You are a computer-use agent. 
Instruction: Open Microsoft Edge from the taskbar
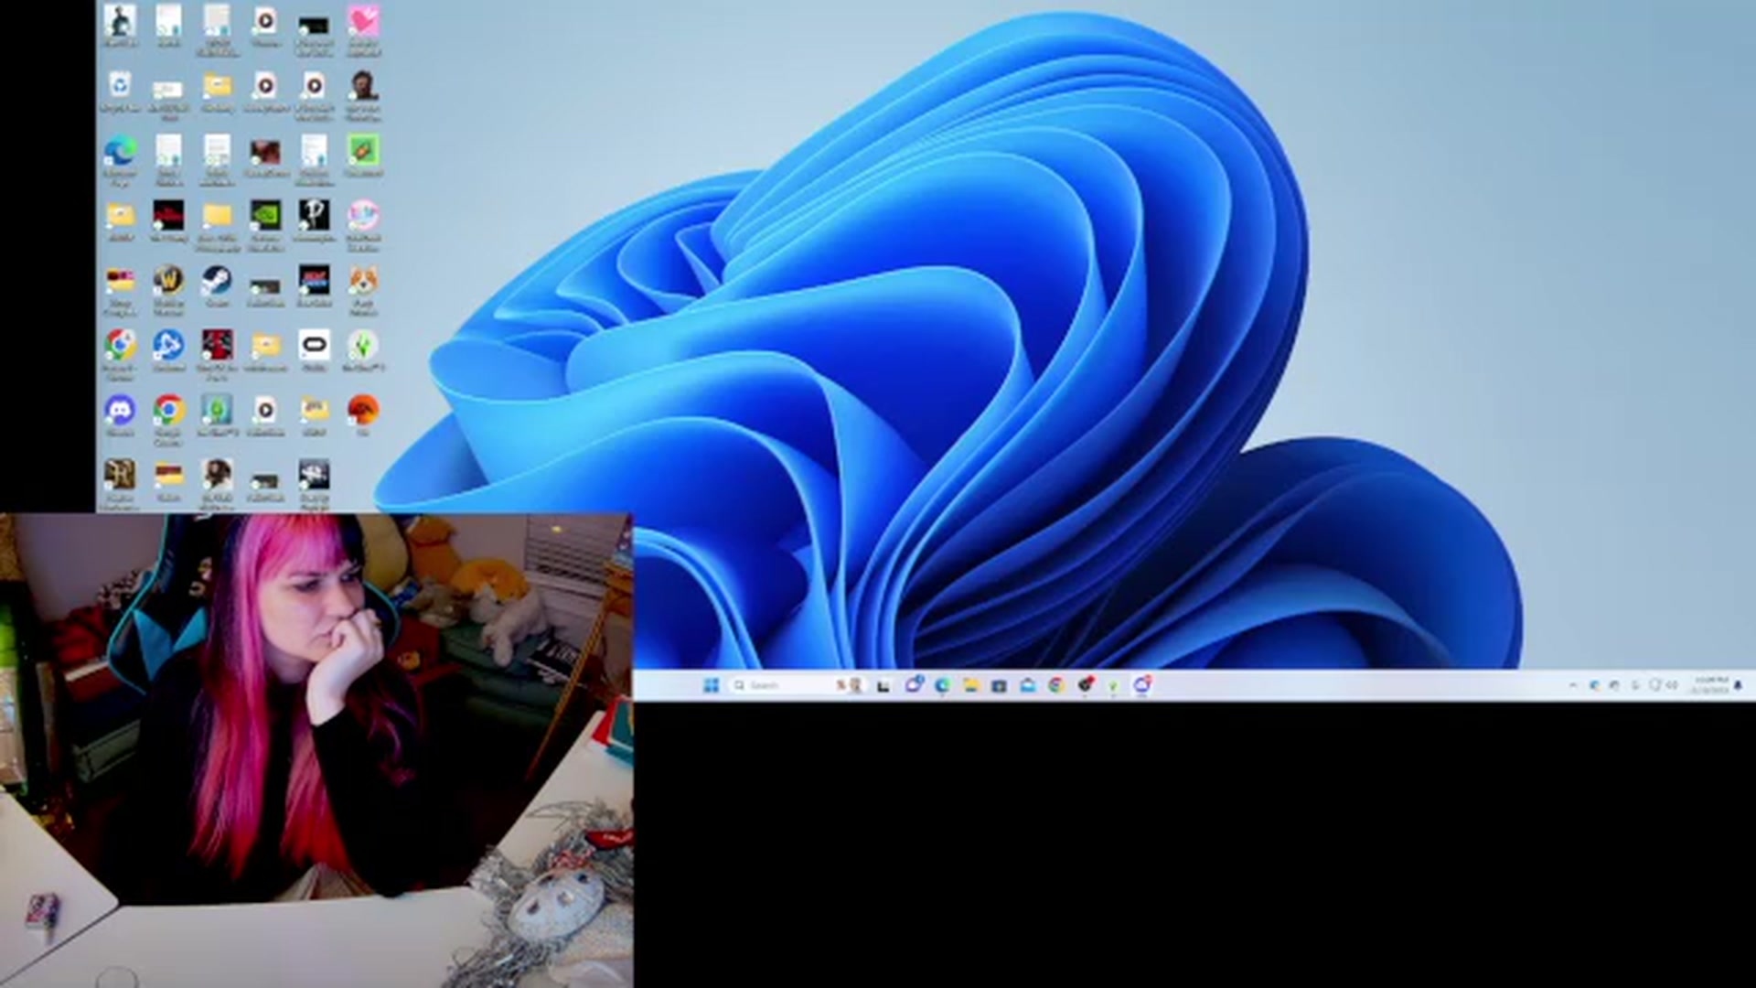[x=942, y=685]
